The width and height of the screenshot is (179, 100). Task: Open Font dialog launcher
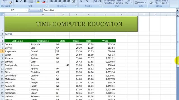47,6
